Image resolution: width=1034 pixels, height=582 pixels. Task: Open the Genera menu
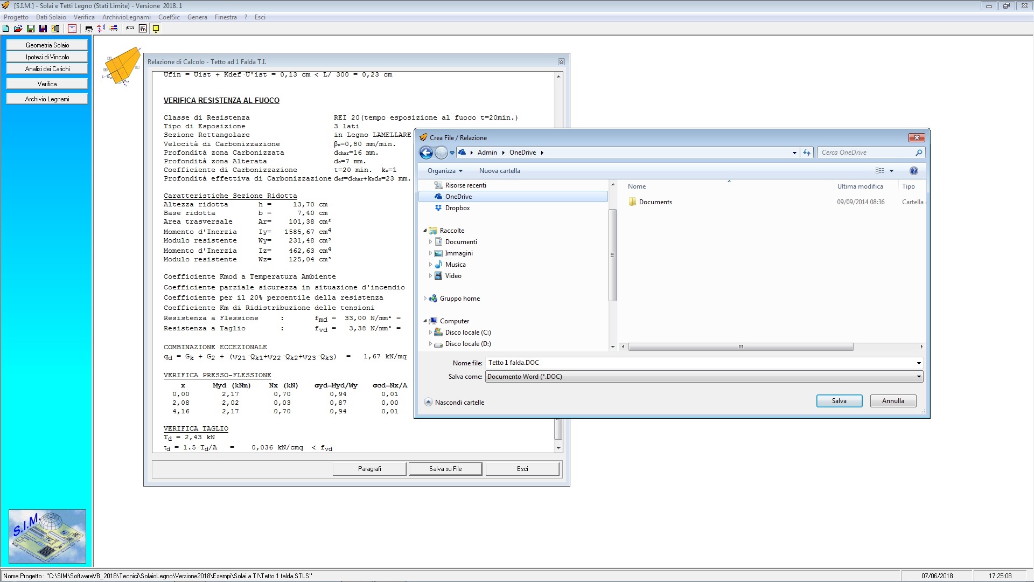click(x=197, y=17)
